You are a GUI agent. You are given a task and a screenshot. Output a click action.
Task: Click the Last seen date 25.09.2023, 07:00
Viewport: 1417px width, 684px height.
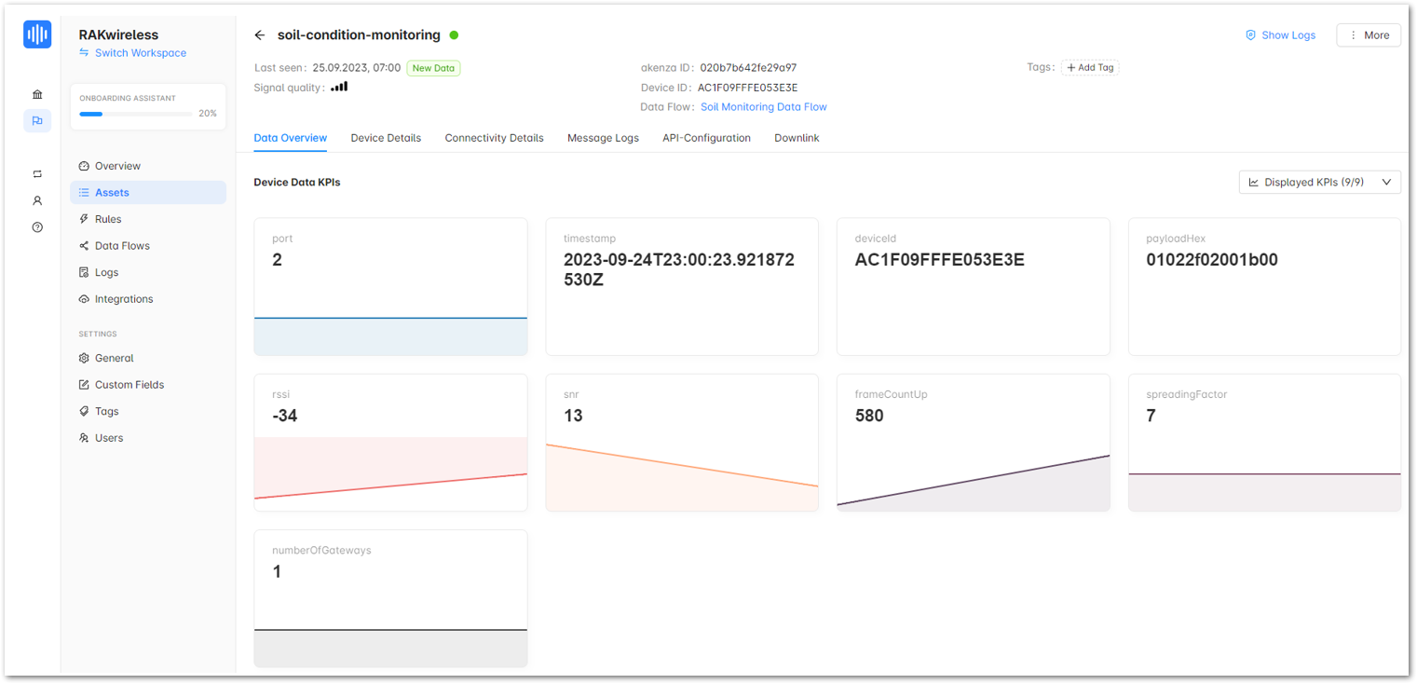(357, 68)
